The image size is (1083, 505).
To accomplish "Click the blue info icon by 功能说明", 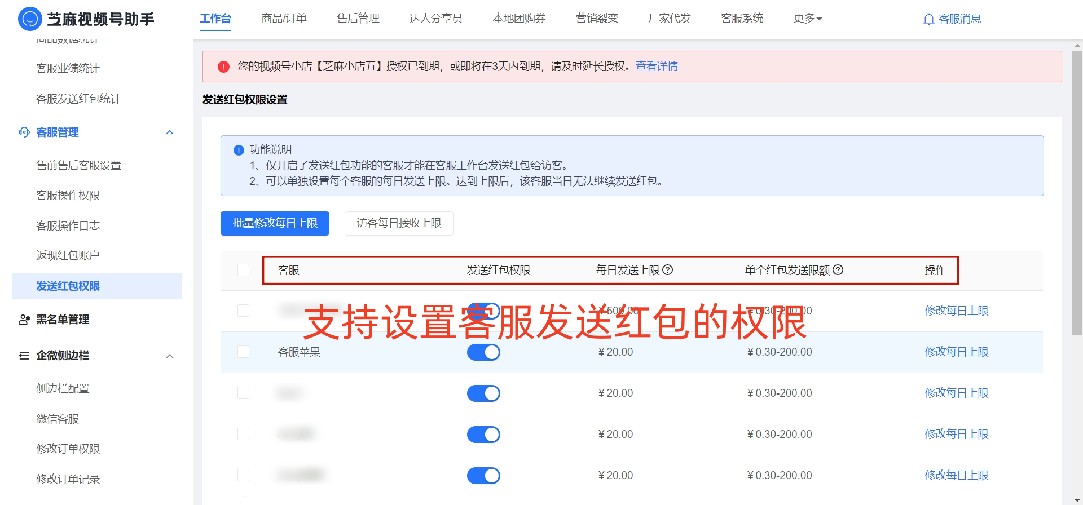I will (239, 150).
